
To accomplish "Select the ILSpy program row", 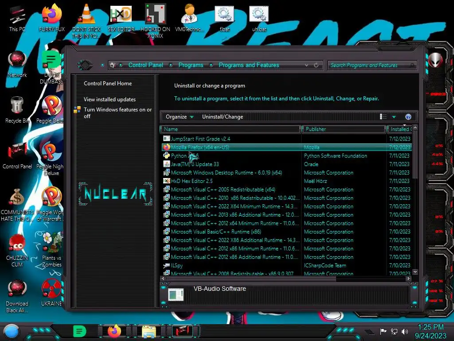I will tap(287, 265).
